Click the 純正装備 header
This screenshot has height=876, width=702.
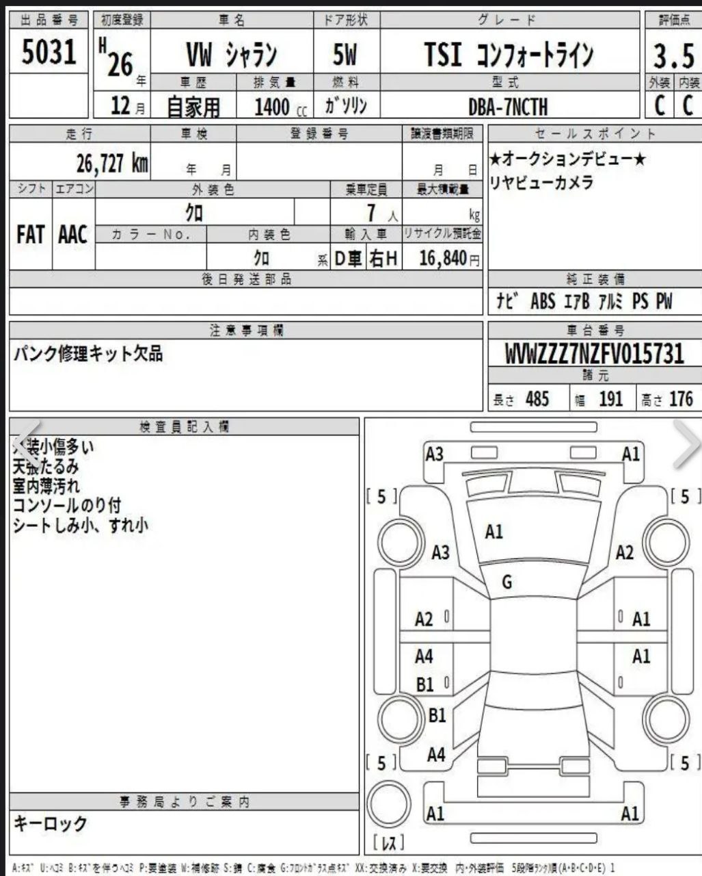click(x=595, y=279)
